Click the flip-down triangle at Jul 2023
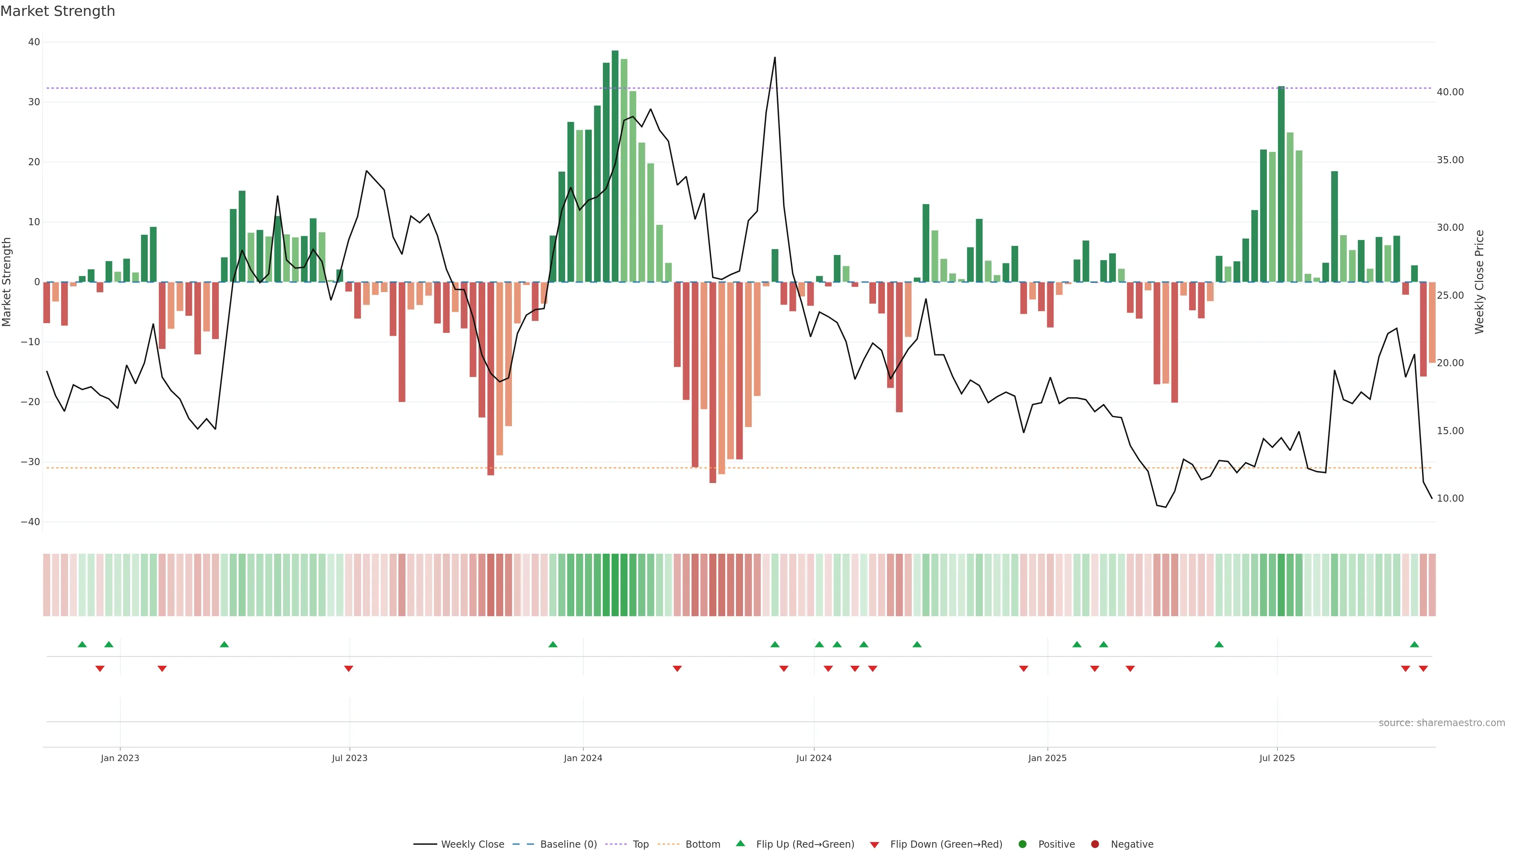 [x=349, y=669]
